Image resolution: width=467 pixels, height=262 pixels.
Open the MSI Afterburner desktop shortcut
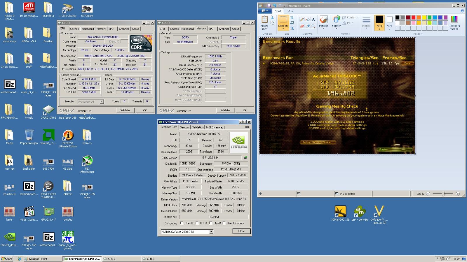[87, 164]
